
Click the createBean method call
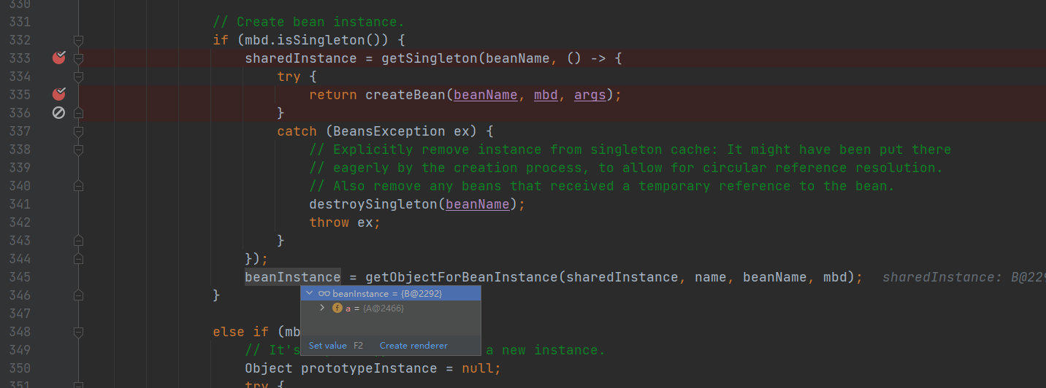[x=405, y=95]
